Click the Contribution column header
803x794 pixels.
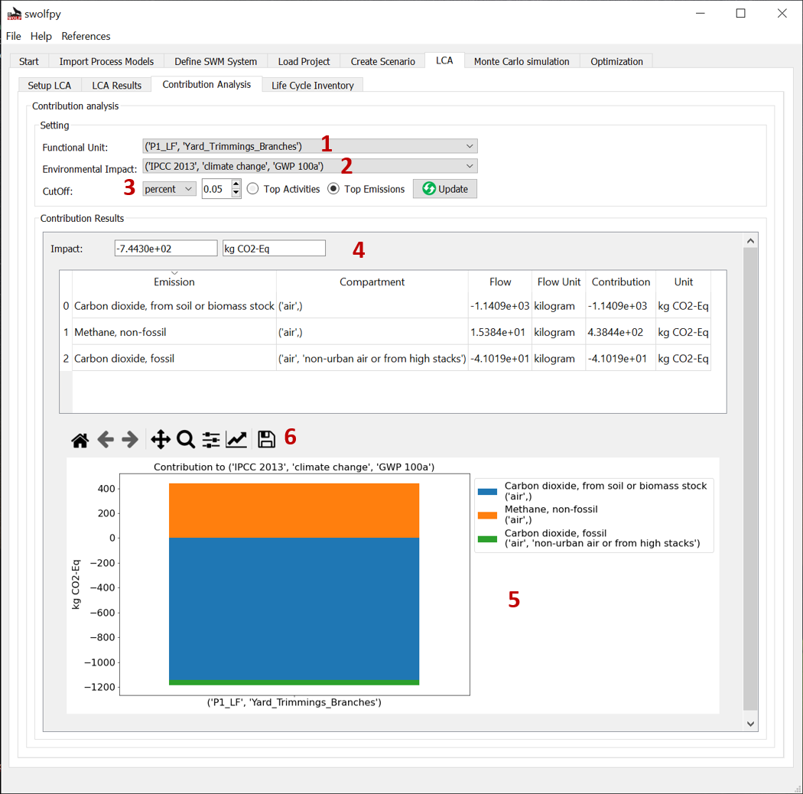click(x=621, y=281)
